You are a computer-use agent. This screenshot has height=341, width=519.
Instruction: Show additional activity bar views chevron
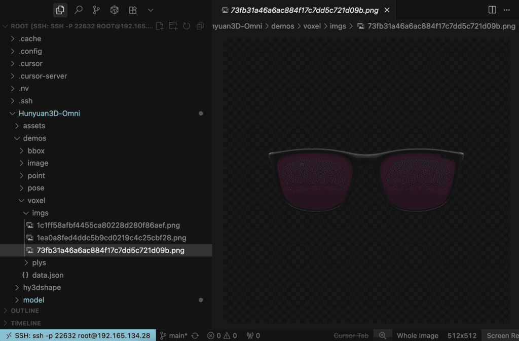[x=151, y=10]
